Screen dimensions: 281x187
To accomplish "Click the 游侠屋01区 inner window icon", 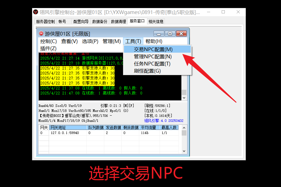I will [41, 34].
